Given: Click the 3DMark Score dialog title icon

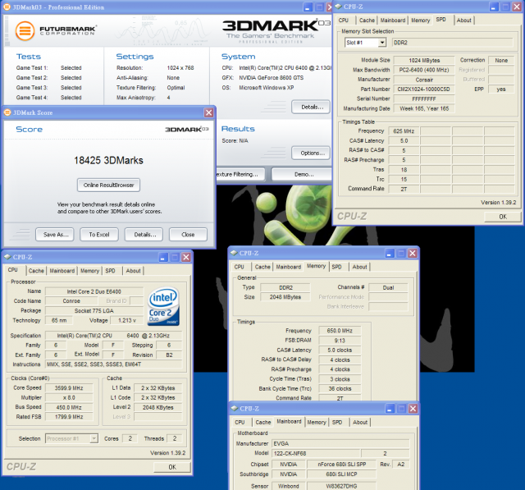Looking at the screenshot, I should pos(7,112).
